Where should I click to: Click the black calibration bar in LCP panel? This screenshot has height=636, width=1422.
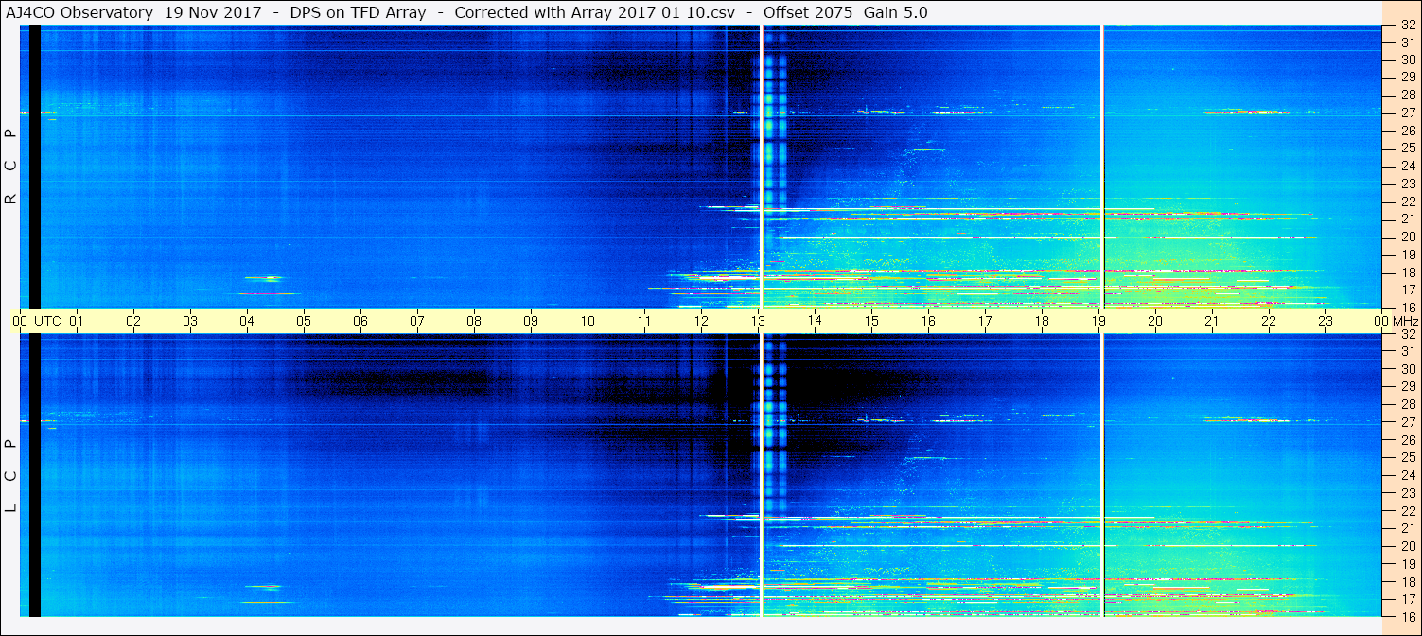35,475
